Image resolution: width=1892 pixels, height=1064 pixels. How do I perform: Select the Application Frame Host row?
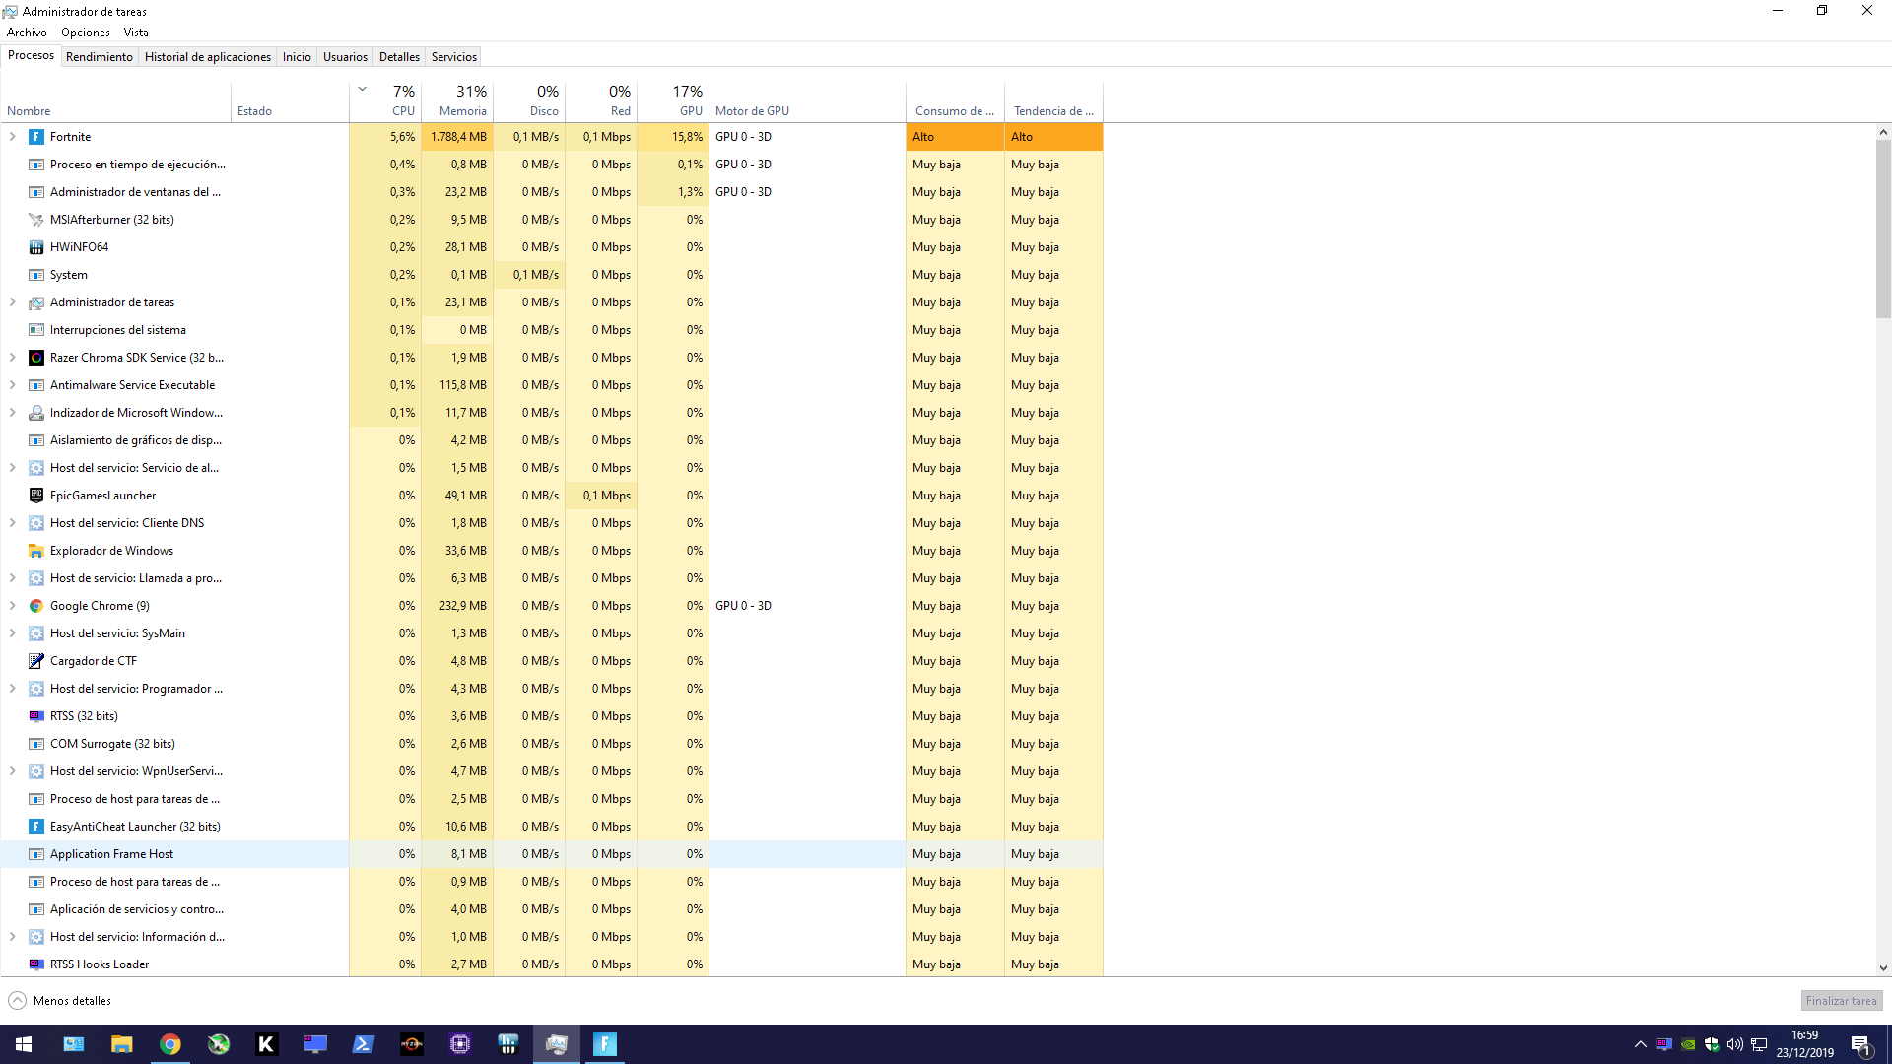pos(552,854)
